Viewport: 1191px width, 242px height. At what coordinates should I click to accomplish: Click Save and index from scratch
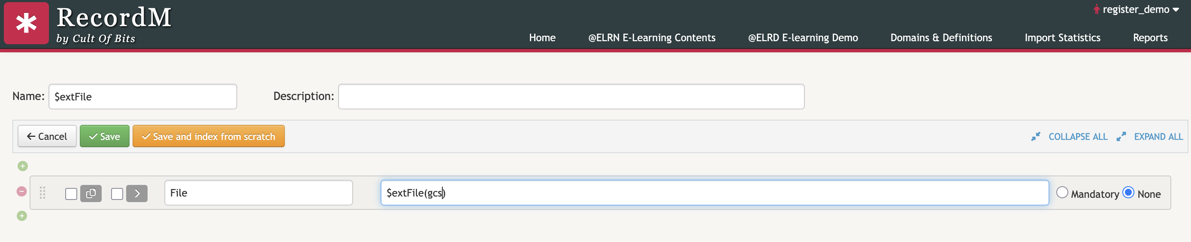coord(209,136)
